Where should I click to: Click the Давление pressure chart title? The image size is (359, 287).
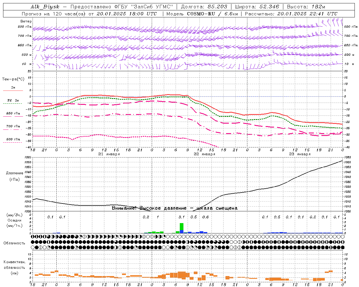point(15,173)
